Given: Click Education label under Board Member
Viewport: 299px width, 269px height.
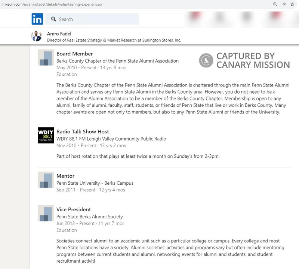Looking at the screenshot, I should [x=67, y=75].
